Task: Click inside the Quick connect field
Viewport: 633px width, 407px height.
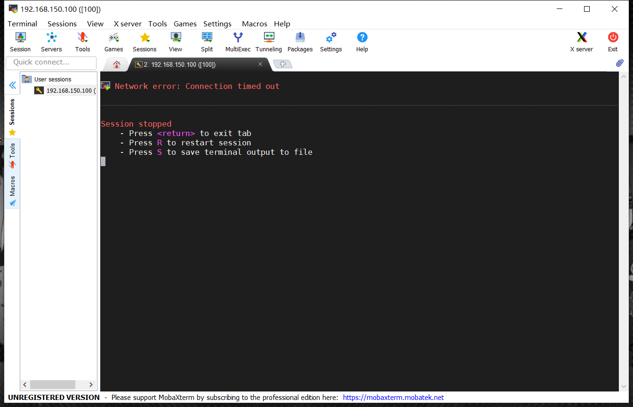Action: click(x=51, y=63)
